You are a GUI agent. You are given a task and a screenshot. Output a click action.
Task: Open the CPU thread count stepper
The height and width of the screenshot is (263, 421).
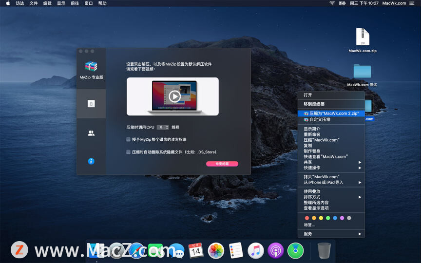click(x=163, y=127)
